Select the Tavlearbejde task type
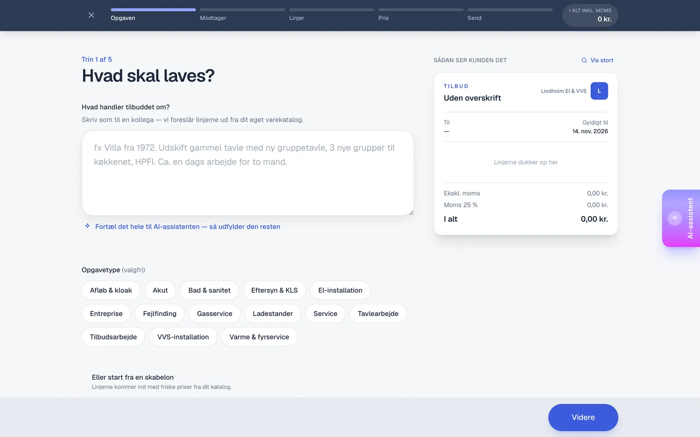The image size is (700, 437). coord(378,314)
